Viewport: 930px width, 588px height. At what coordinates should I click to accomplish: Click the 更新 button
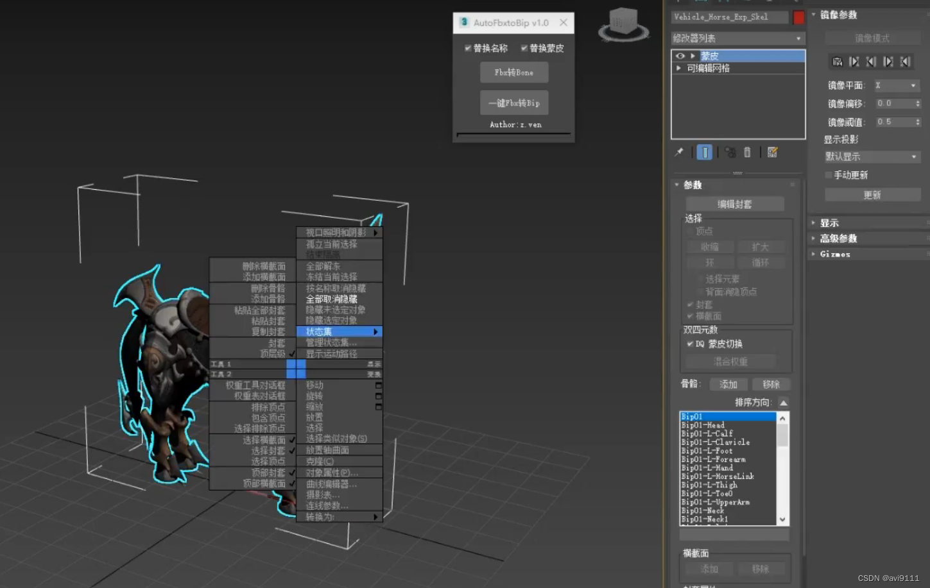click(x=872, y=195)
